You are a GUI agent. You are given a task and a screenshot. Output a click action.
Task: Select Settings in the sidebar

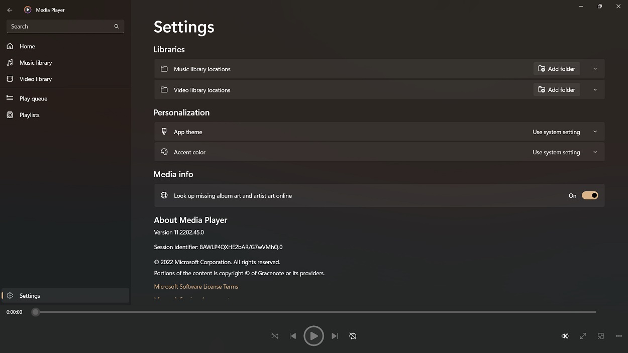65,296
